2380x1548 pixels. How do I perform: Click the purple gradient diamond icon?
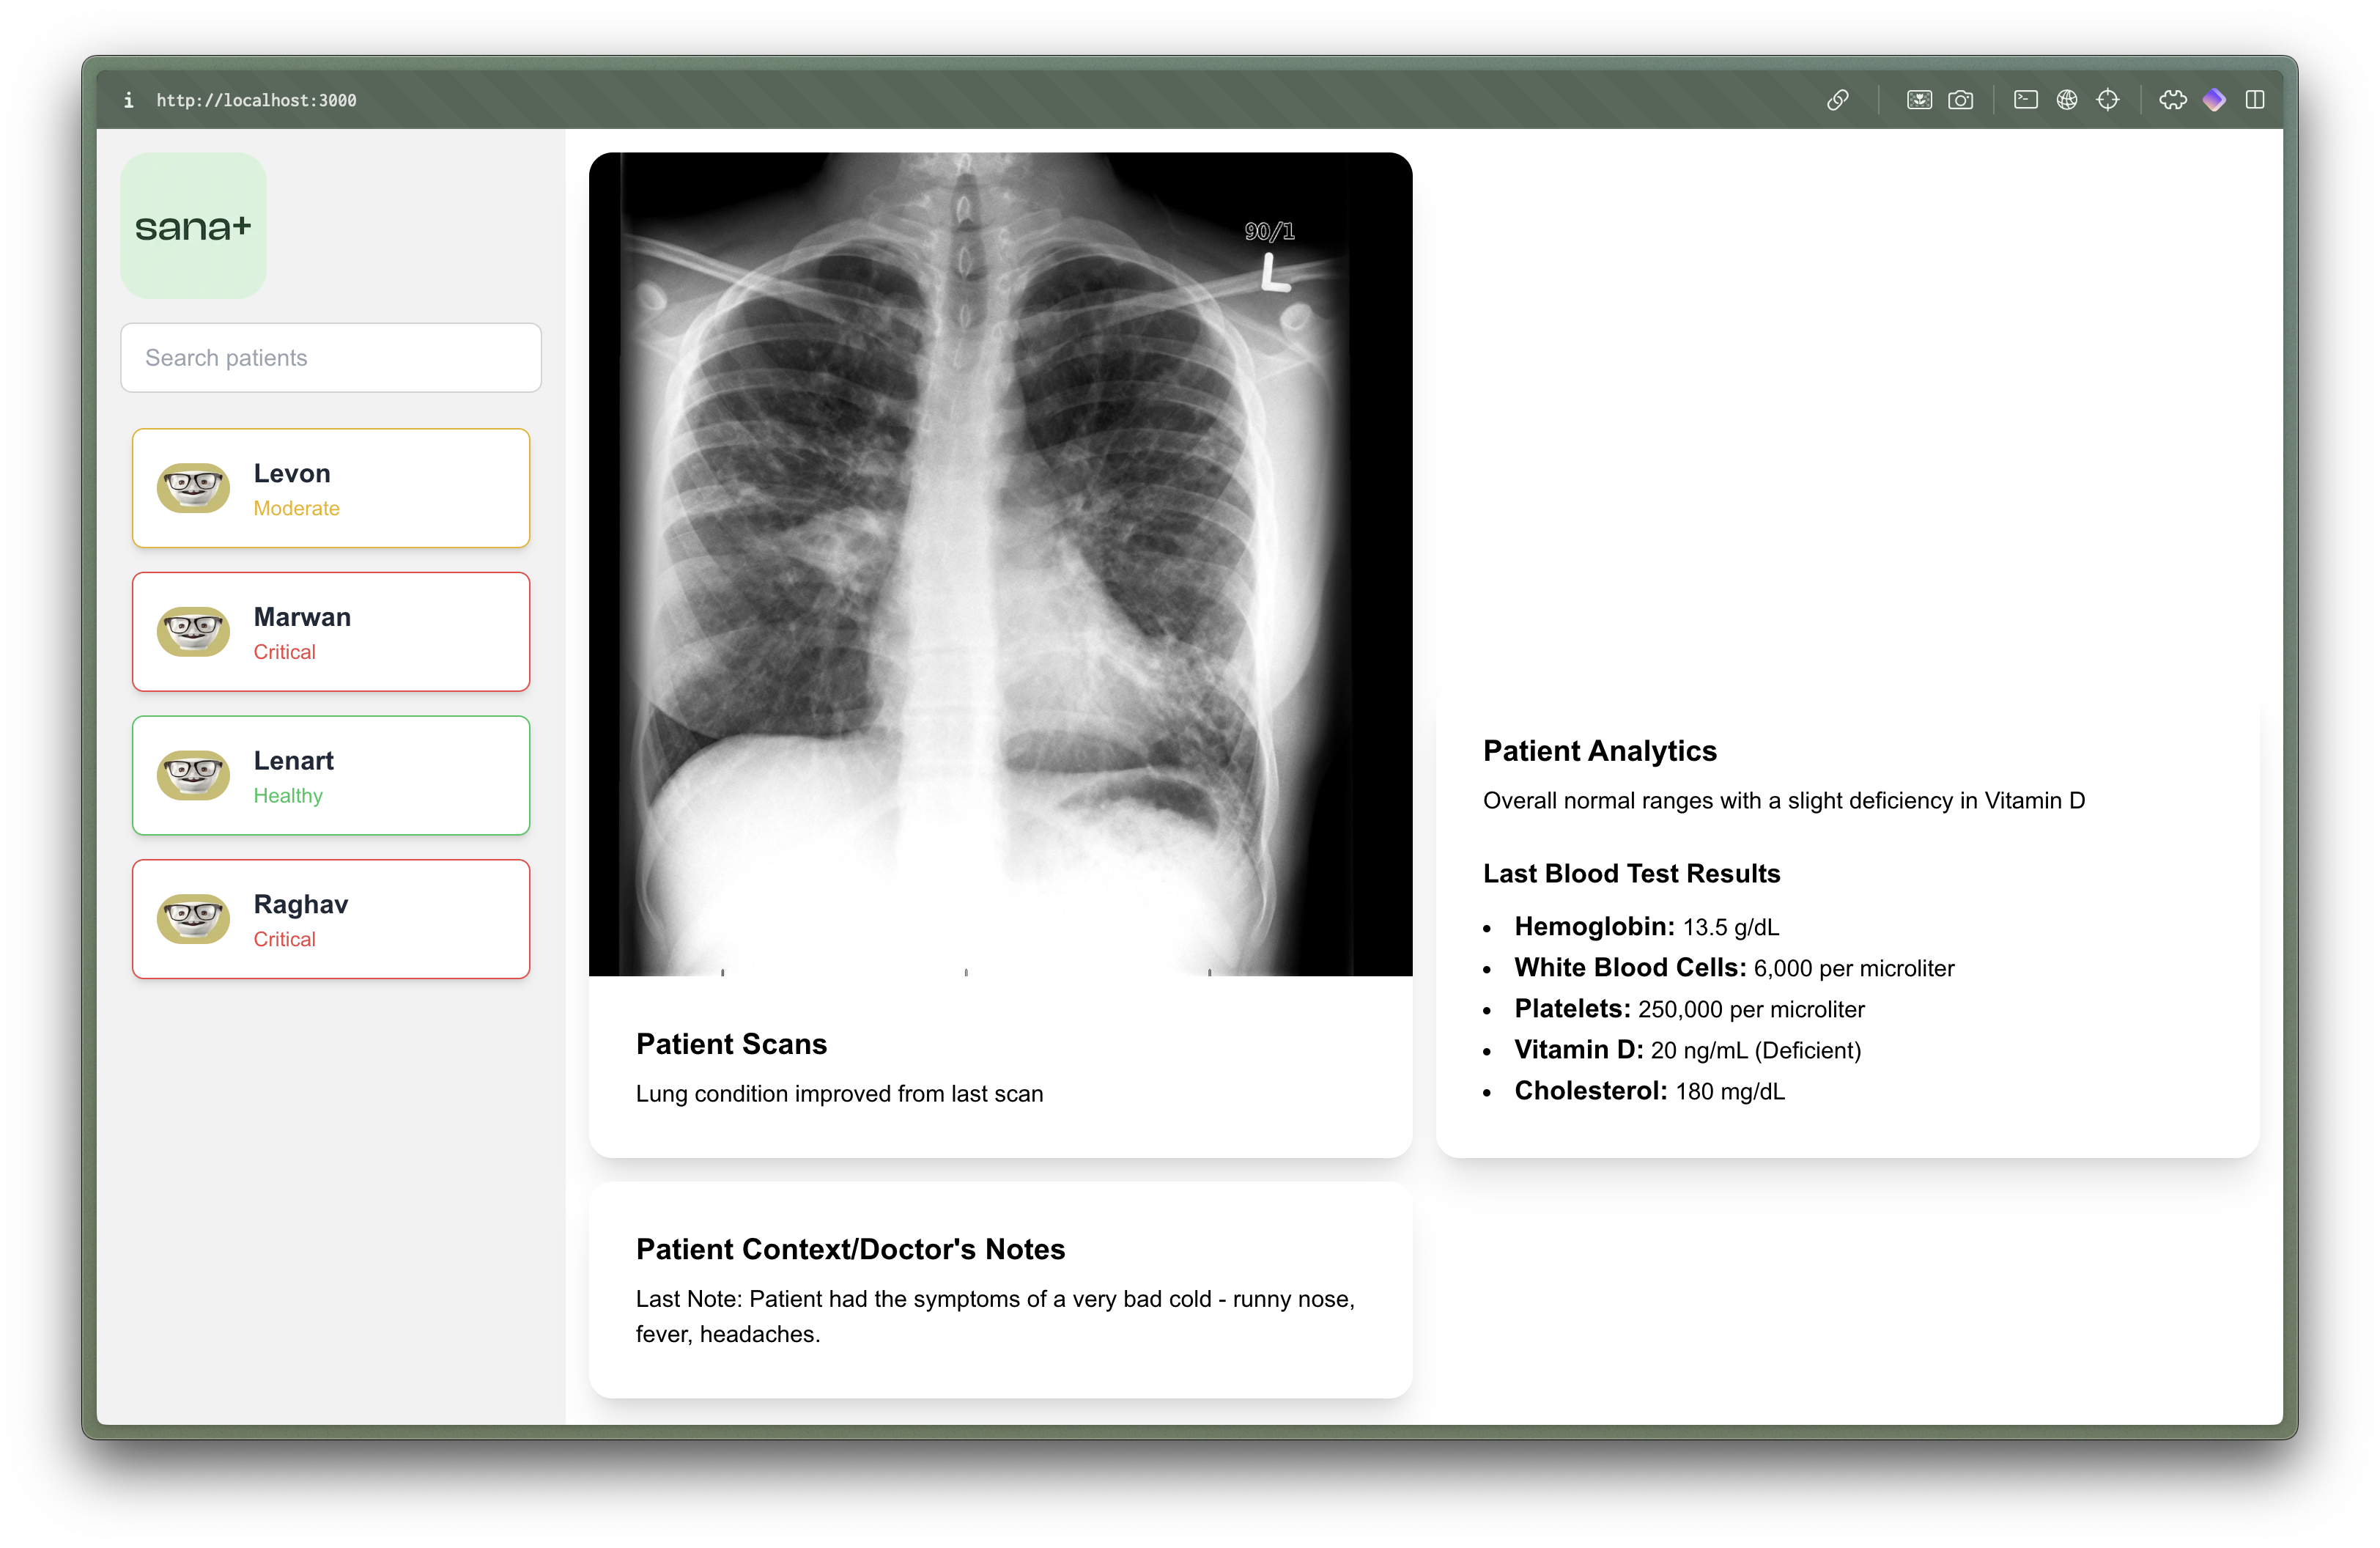2214,100
